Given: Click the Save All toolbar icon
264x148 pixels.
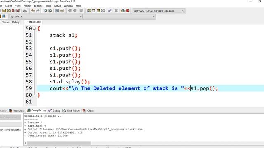Looking at the screenshot, I should coord(9,11).
